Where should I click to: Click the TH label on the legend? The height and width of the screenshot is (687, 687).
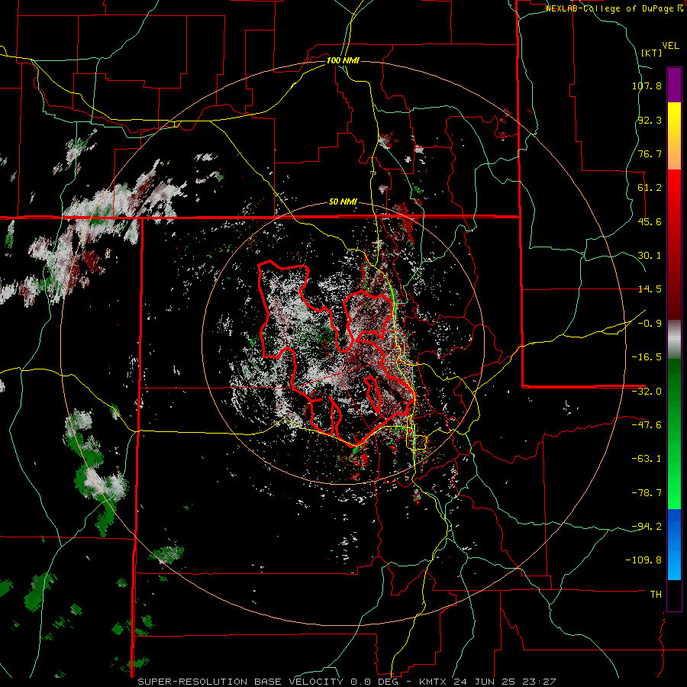point(656,595)
